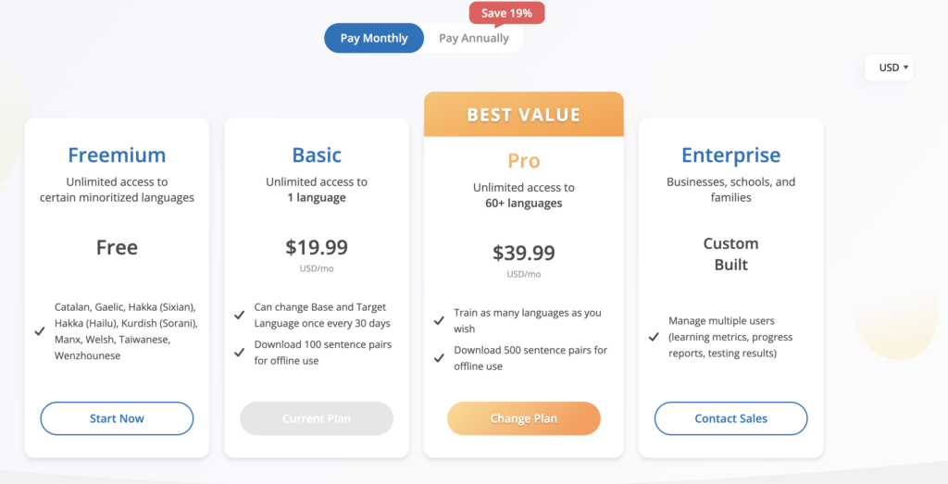The image size is (948, 484).
Task: Click checkmark next to Download 100 sentence pairs
Action: coord(240,353)
